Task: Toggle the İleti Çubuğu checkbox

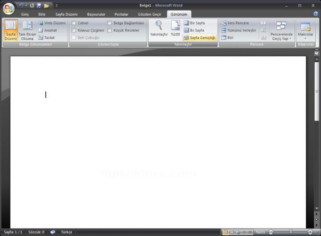Action: 74,38
